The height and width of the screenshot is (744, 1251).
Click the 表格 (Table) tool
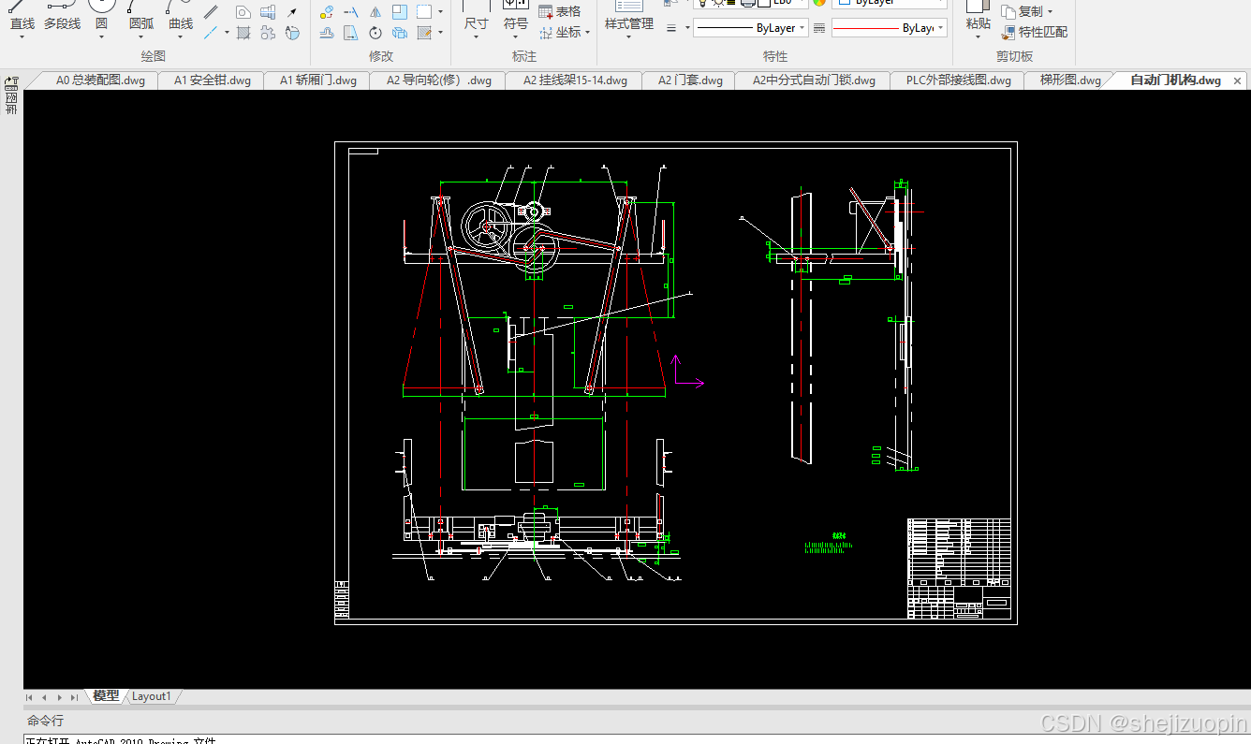pos(560,11)
